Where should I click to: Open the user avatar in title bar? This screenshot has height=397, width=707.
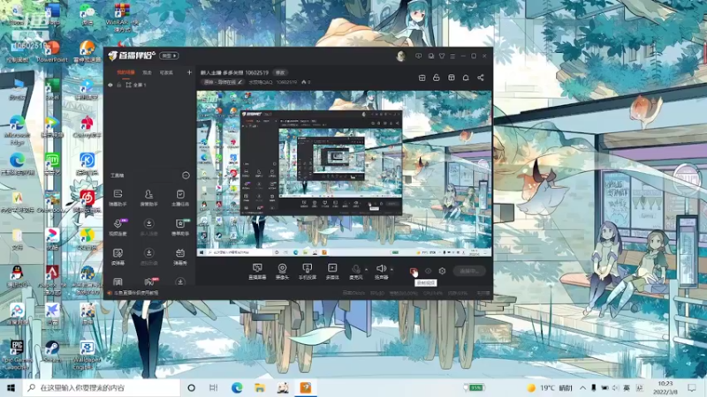pos(400,56)
